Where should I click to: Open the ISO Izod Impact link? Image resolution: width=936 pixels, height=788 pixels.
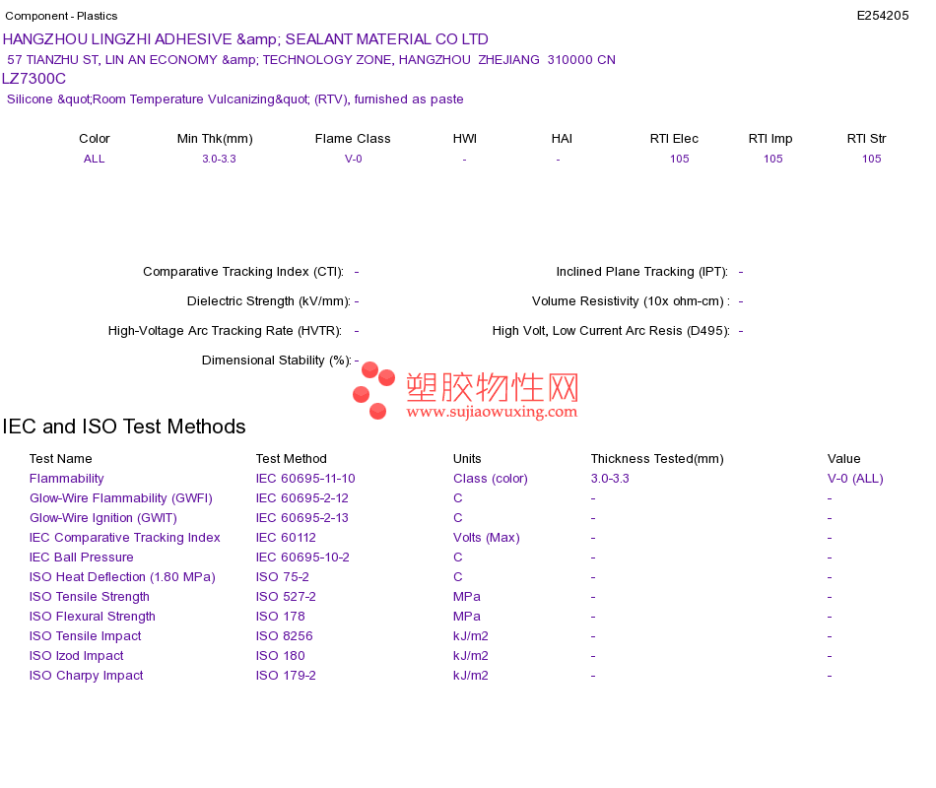(77, 656)
